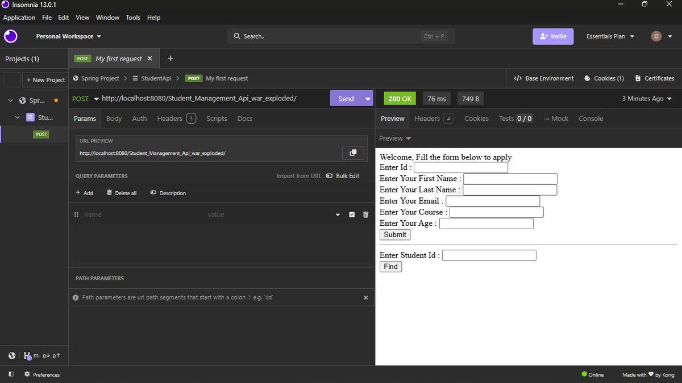Open the Console response tab

590,119
